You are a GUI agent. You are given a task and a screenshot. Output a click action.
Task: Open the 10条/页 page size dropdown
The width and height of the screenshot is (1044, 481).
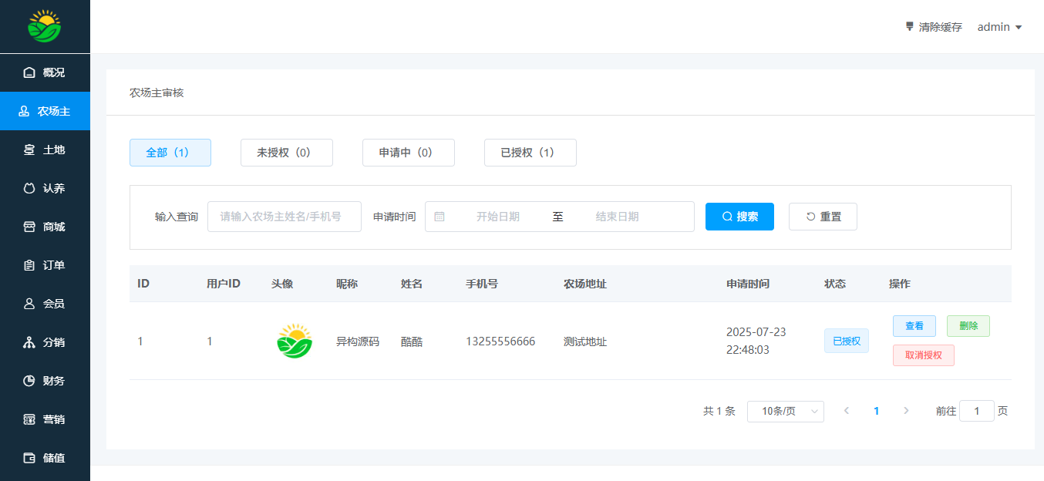785,412
